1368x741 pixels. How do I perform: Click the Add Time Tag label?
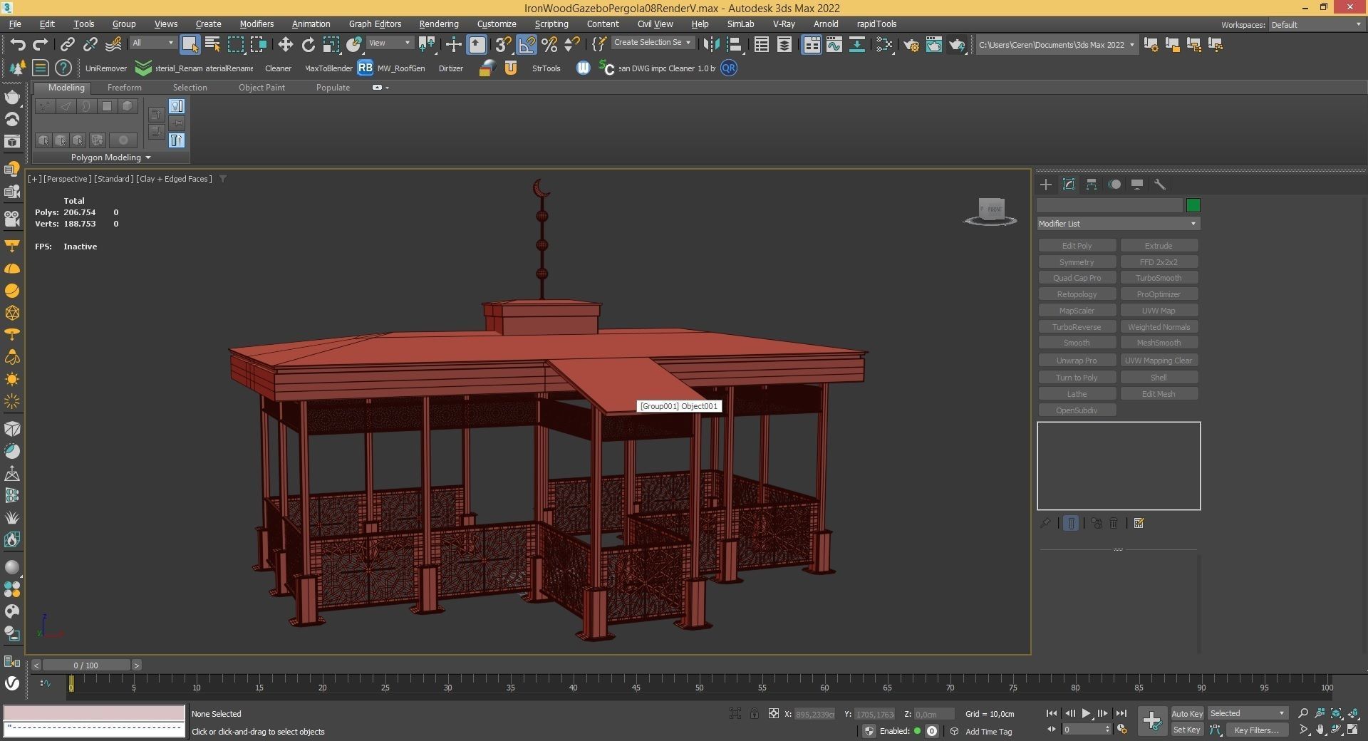988,732
